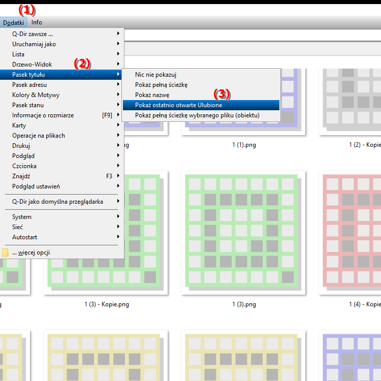The image size is (381, 381).
Task: Select the '1 (3).png' green grid thumbnail
Action: pyautogui.click(x=243, y=233)
